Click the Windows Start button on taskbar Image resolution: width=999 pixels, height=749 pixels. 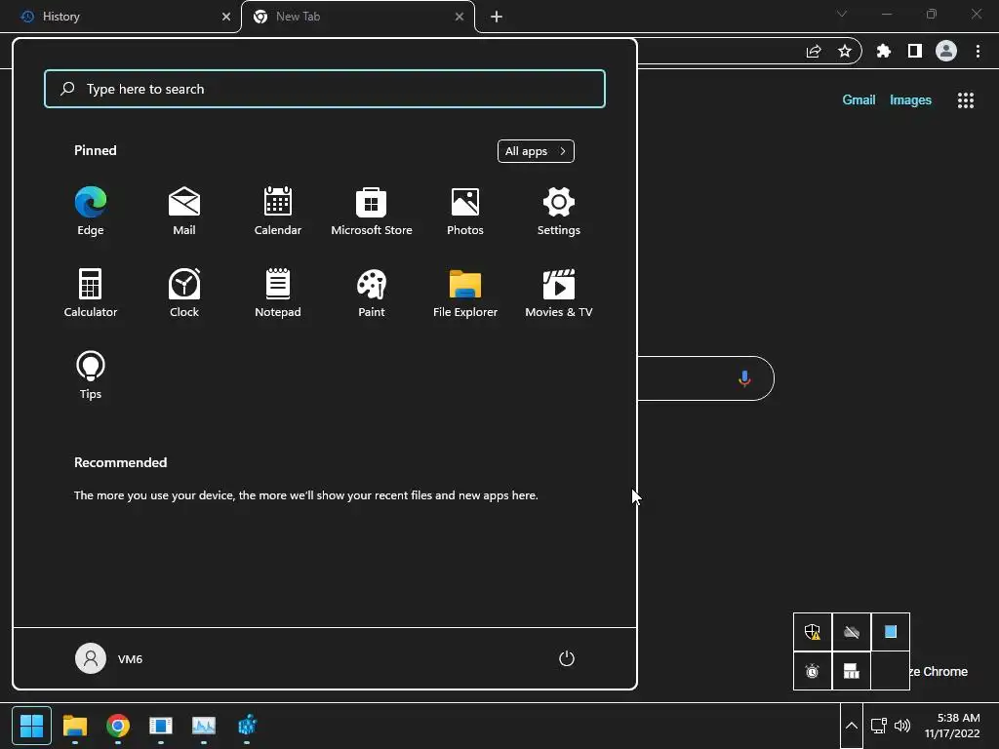click(31, 726)
